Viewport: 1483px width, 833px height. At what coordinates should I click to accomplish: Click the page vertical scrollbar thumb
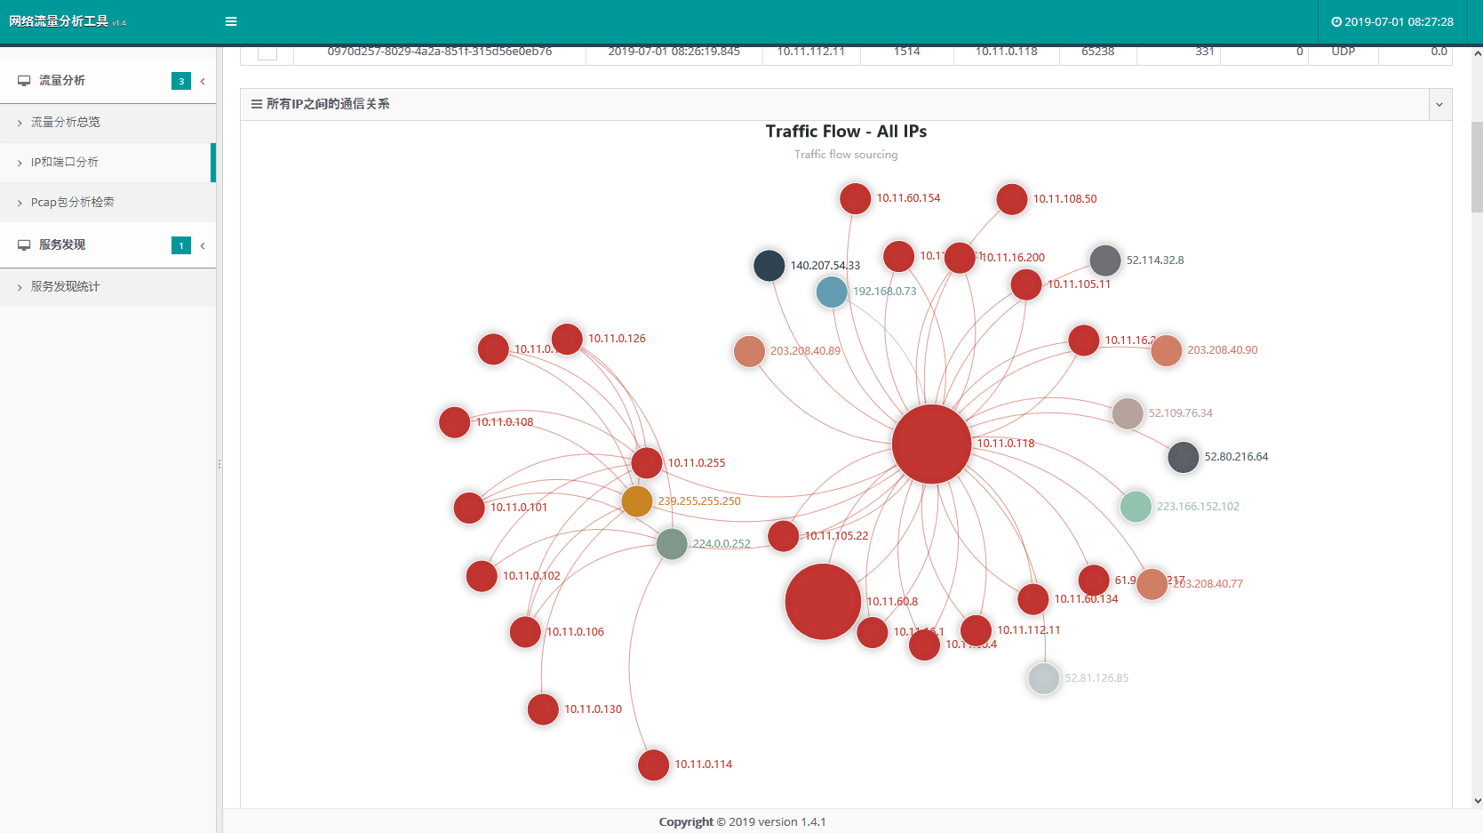click(1477, 167)
